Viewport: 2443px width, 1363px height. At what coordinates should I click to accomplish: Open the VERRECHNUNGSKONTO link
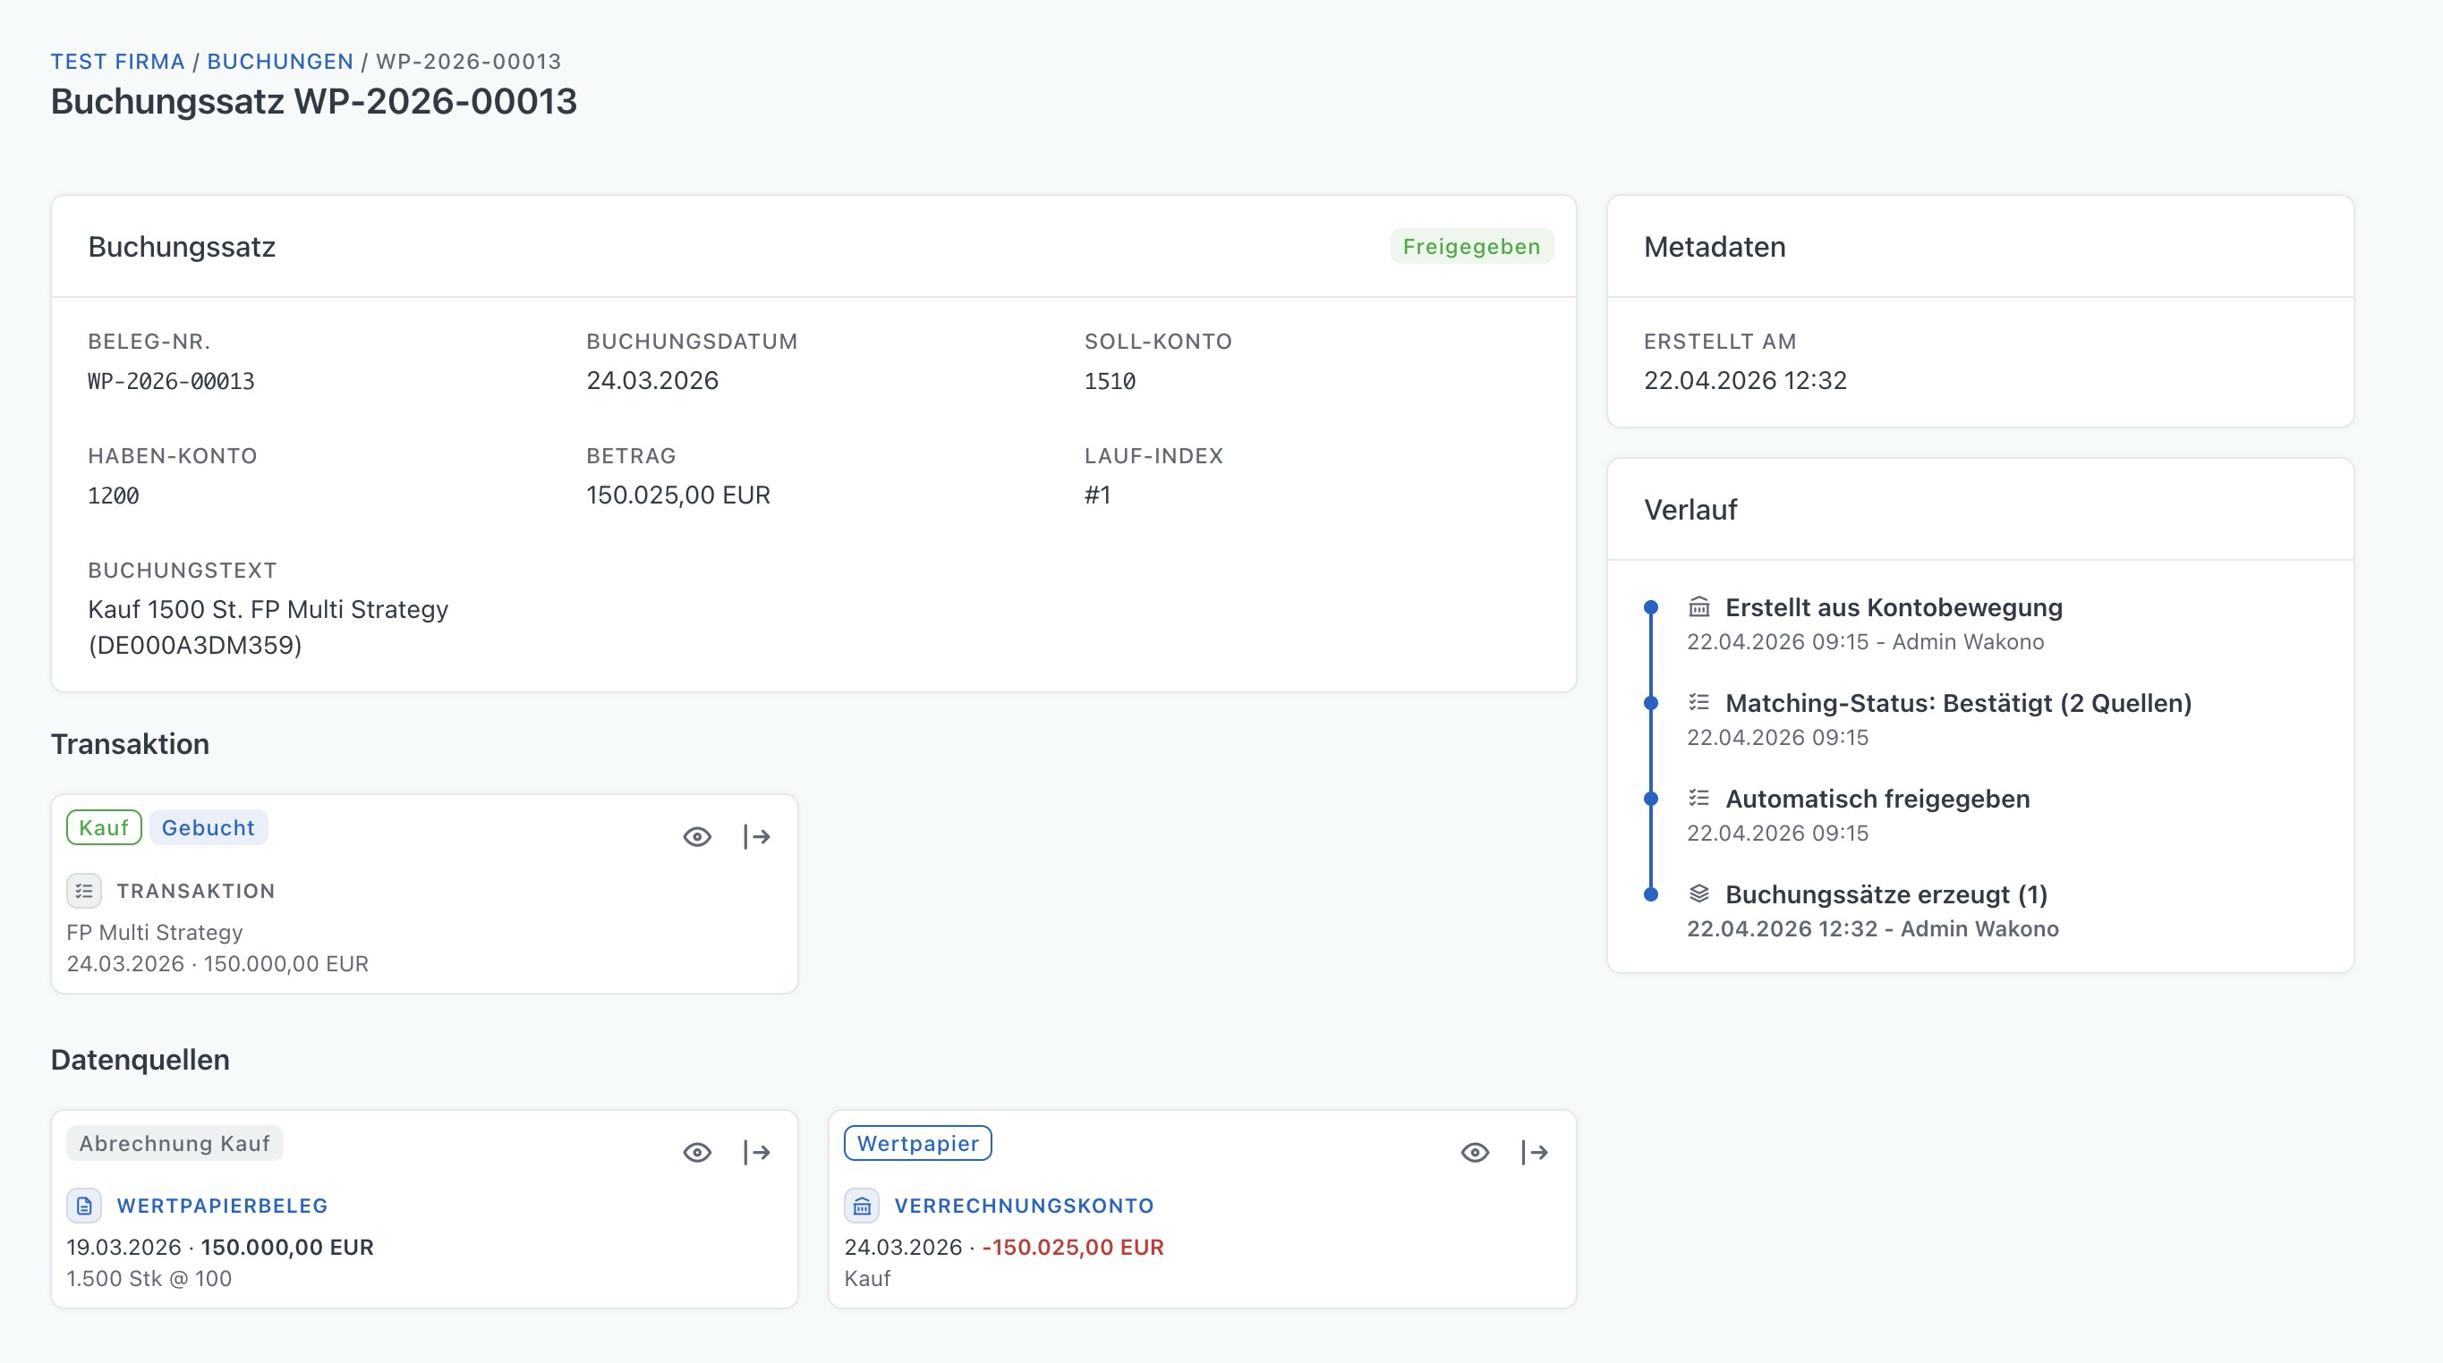[x=1024, y=1206]
